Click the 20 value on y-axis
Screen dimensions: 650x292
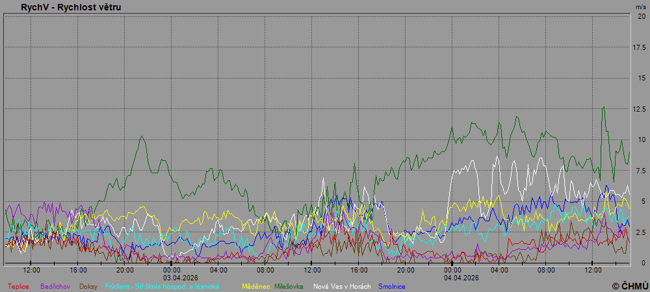(642, 16)
